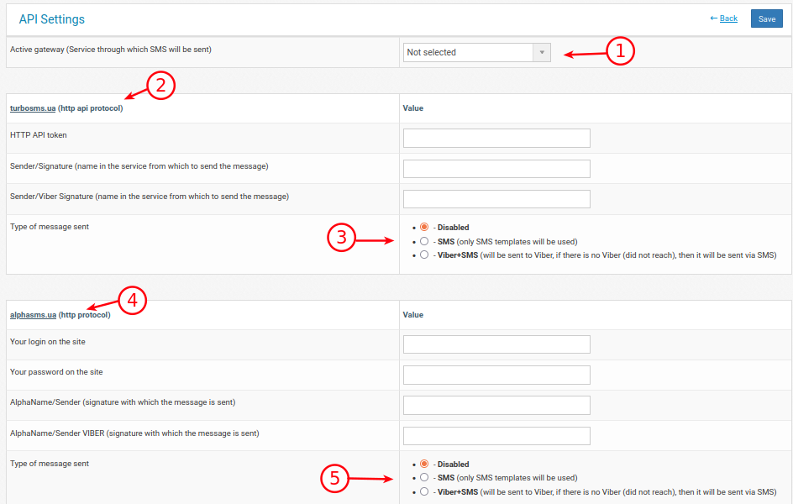Select Viber+SMS radio under turbosms.ua
This screenshot has height=504, width=793.
pos(424,255)
